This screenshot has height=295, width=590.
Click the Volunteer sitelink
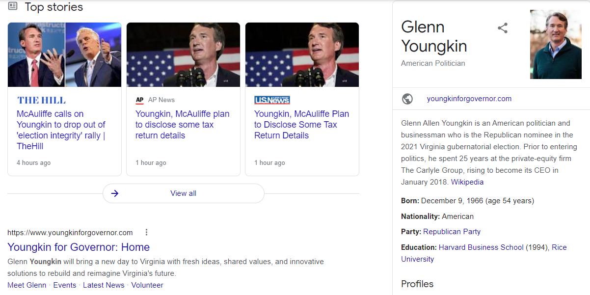pos(147,285)
